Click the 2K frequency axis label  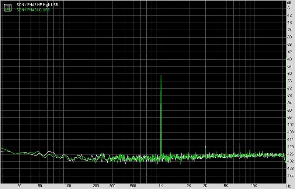coord(189,186)
